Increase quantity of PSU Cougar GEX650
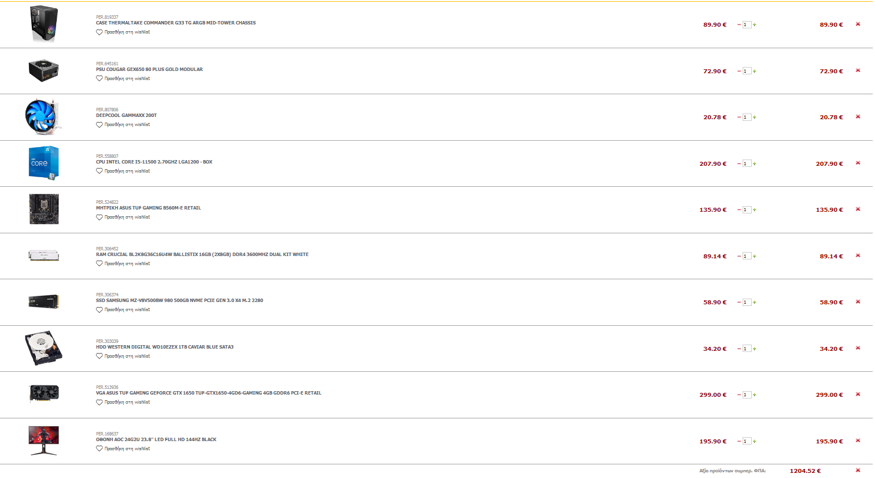This screenshot has width=875, height=478. 755,71
